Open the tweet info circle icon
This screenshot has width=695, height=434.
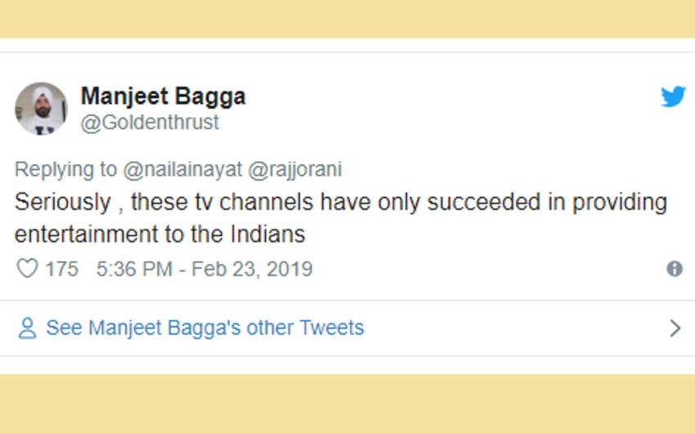(675, 269)
